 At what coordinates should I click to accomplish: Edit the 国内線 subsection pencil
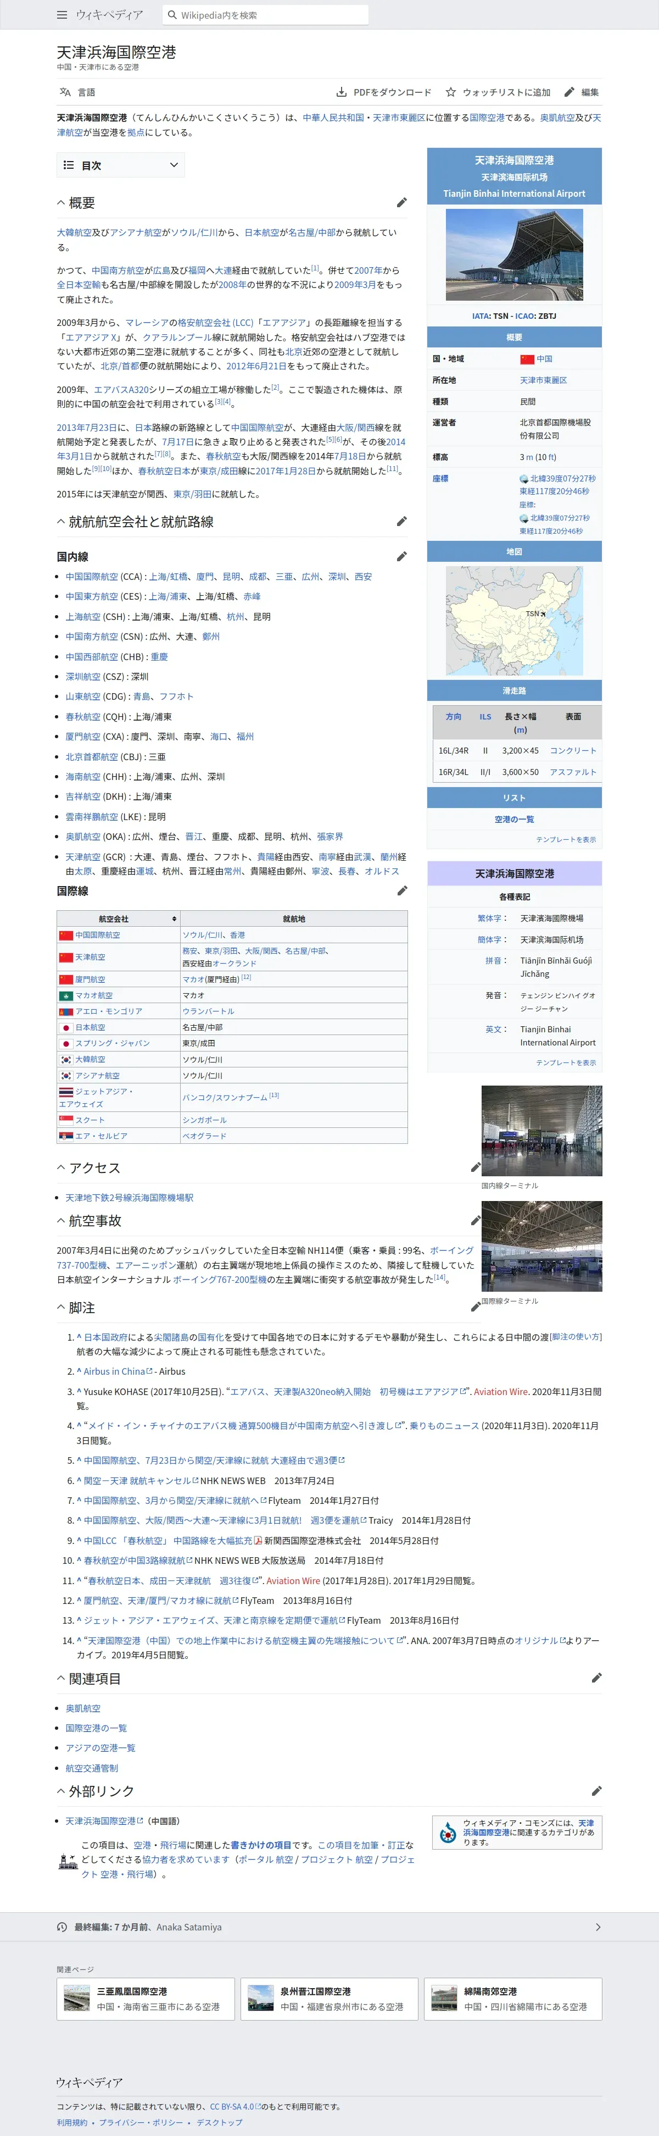coord(401,556)
